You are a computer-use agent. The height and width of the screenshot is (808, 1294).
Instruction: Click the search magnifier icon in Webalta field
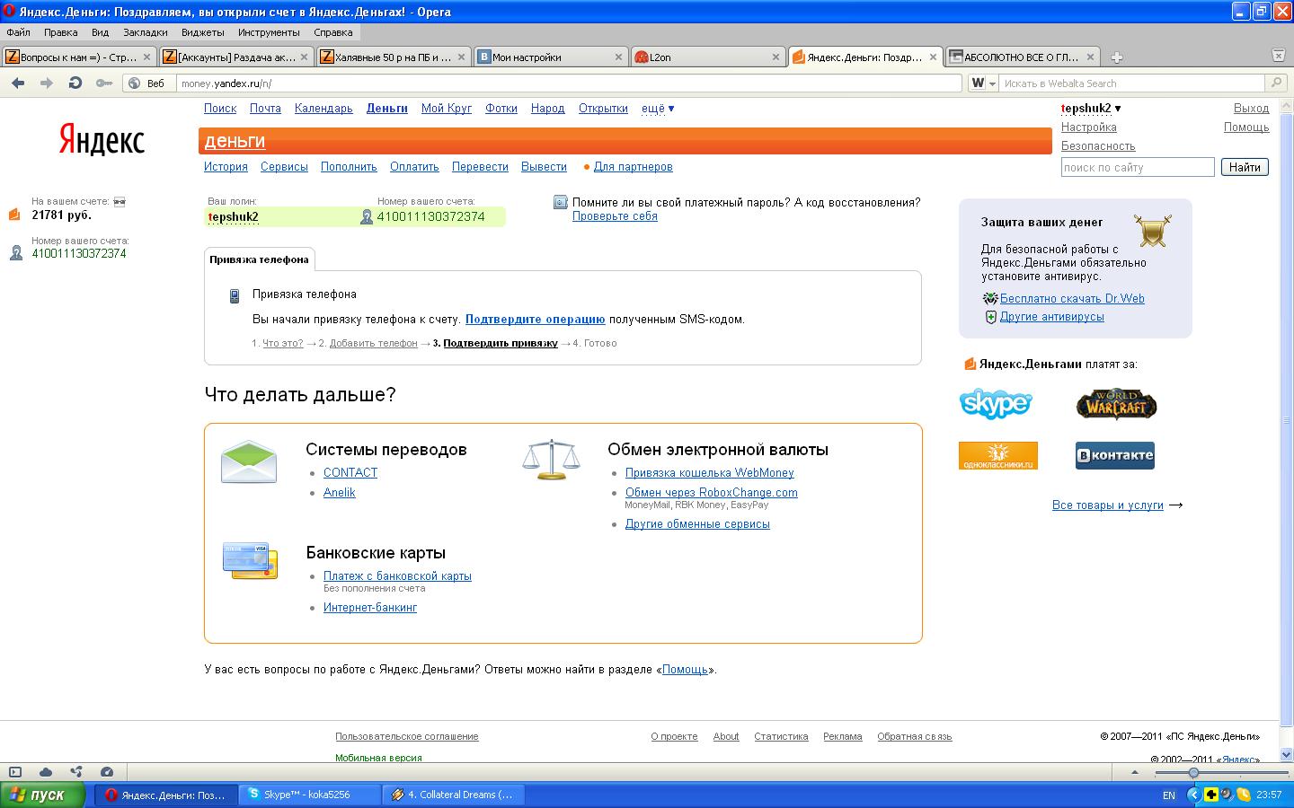(x=1275, y=83)
